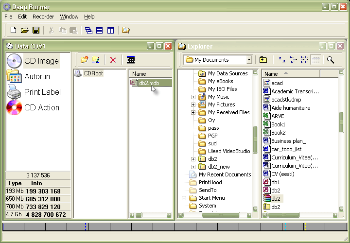Image resolution: width=350 pixels, height=243 pixels.
Task: Switch Explorer to list view
Action: tap(304, 60)
